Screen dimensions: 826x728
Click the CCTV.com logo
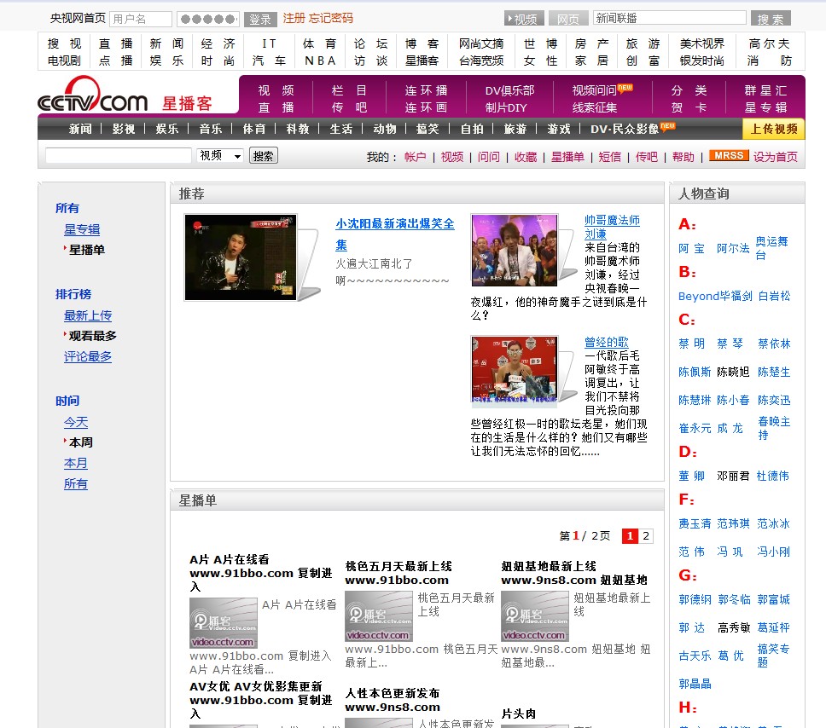click(93, 95)
